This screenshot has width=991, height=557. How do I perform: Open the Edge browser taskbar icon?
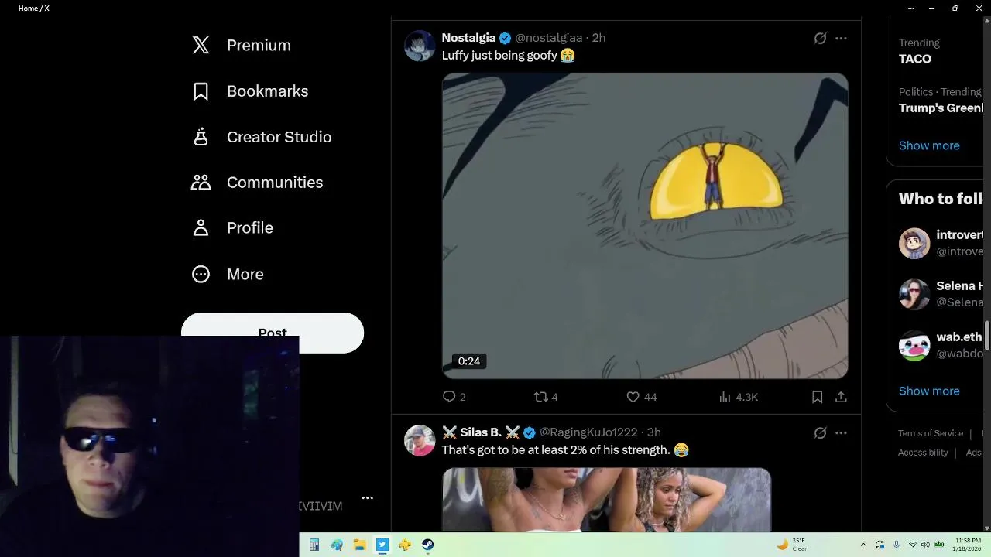coord(337,545)
